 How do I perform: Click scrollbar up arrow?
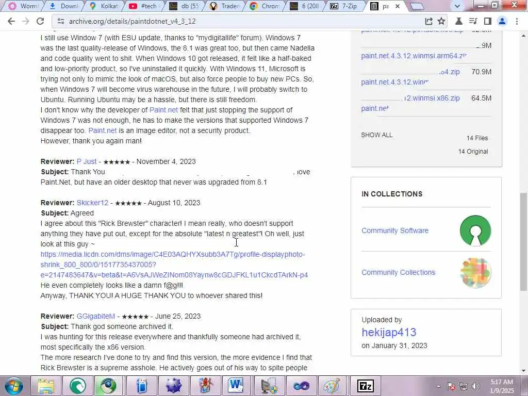click(524, 35)
